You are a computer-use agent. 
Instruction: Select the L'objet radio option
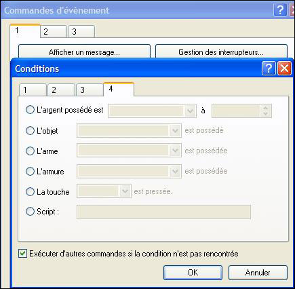(x=30, y=130)
